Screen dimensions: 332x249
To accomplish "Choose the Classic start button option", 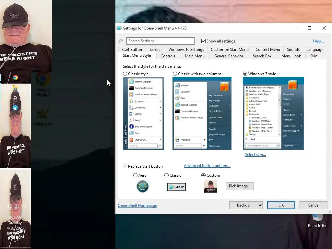I will tap(166, 175).
